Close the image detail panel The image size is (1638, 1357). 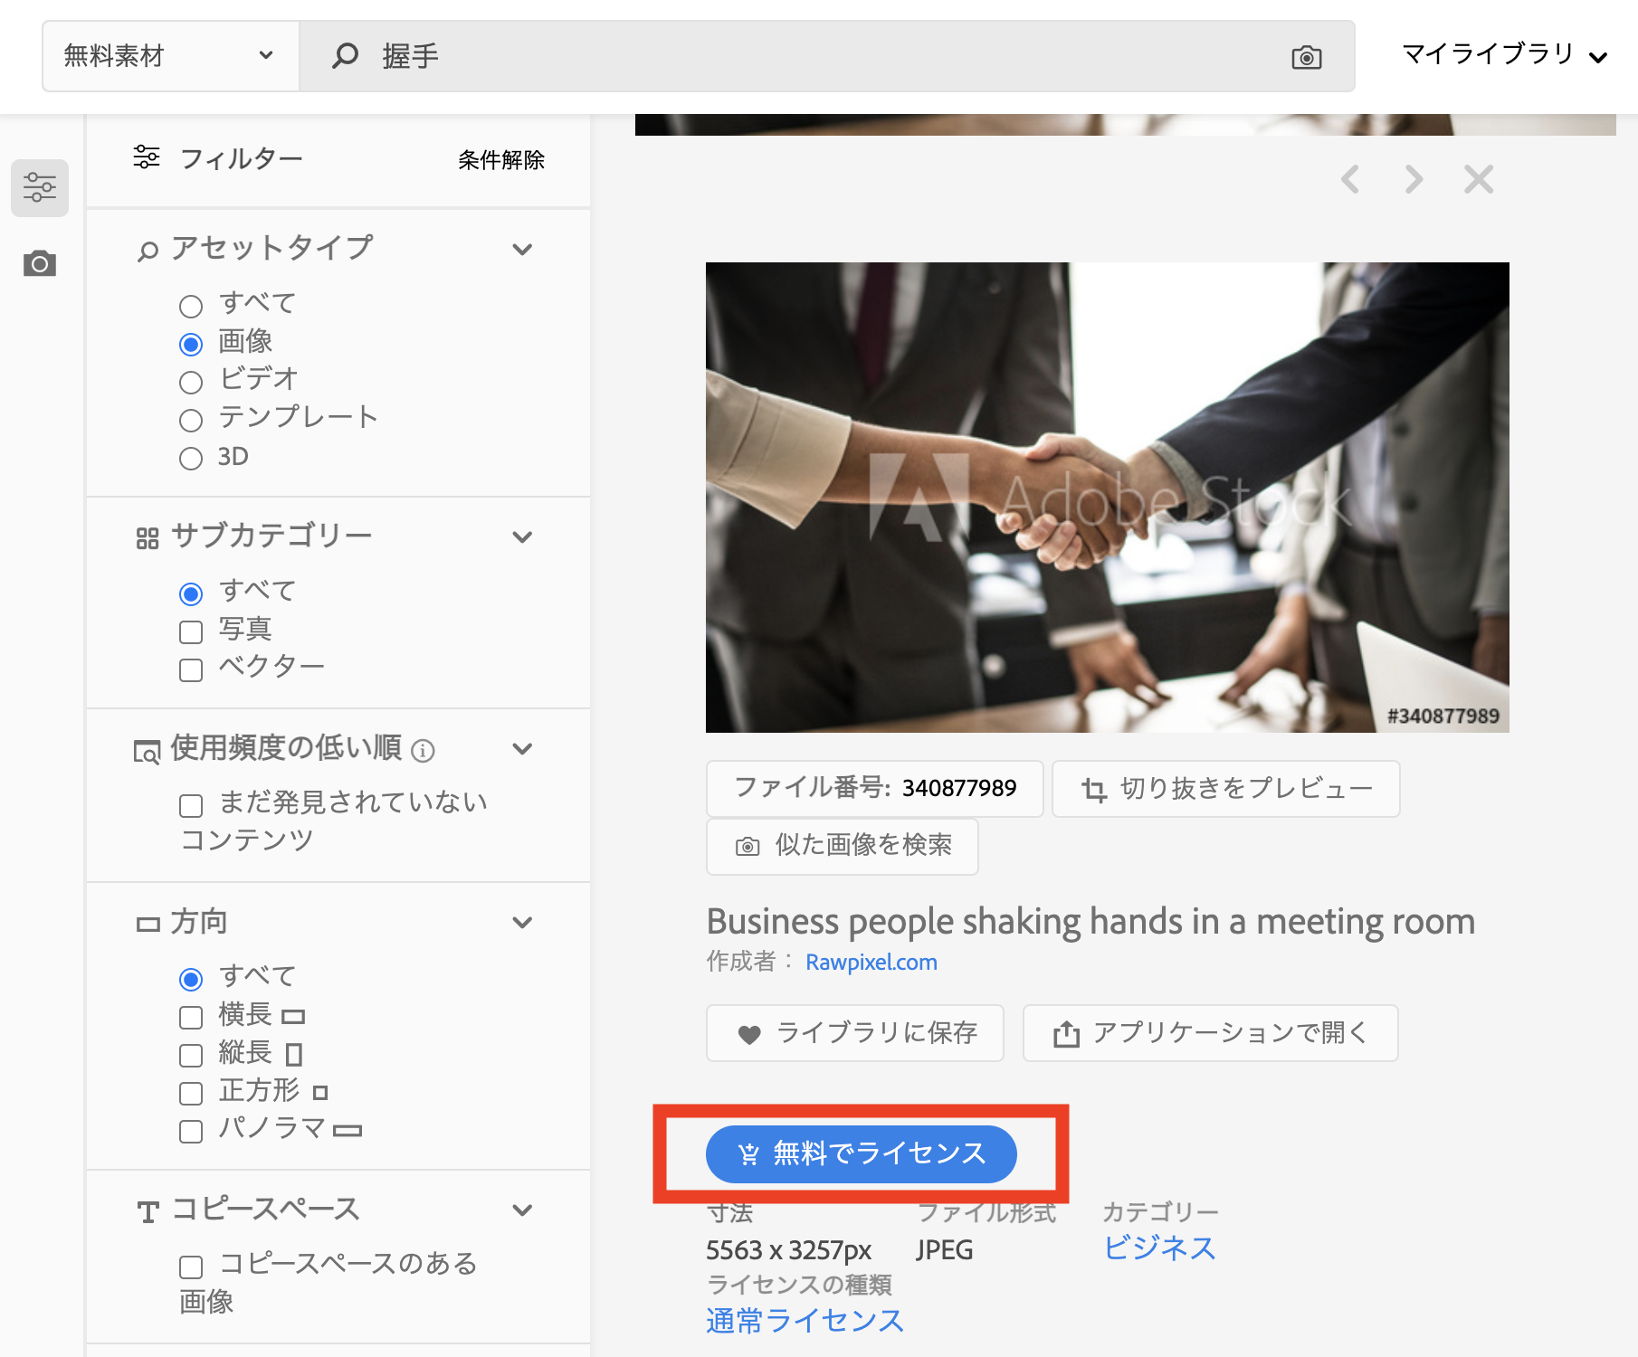[x=1479, y=179]
